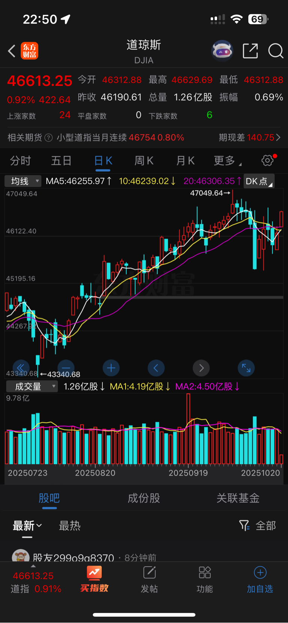Open the 功能 grid icon
Image resolution: width=288 pixels, height=623 pixels.
click(x=205, y=572)
